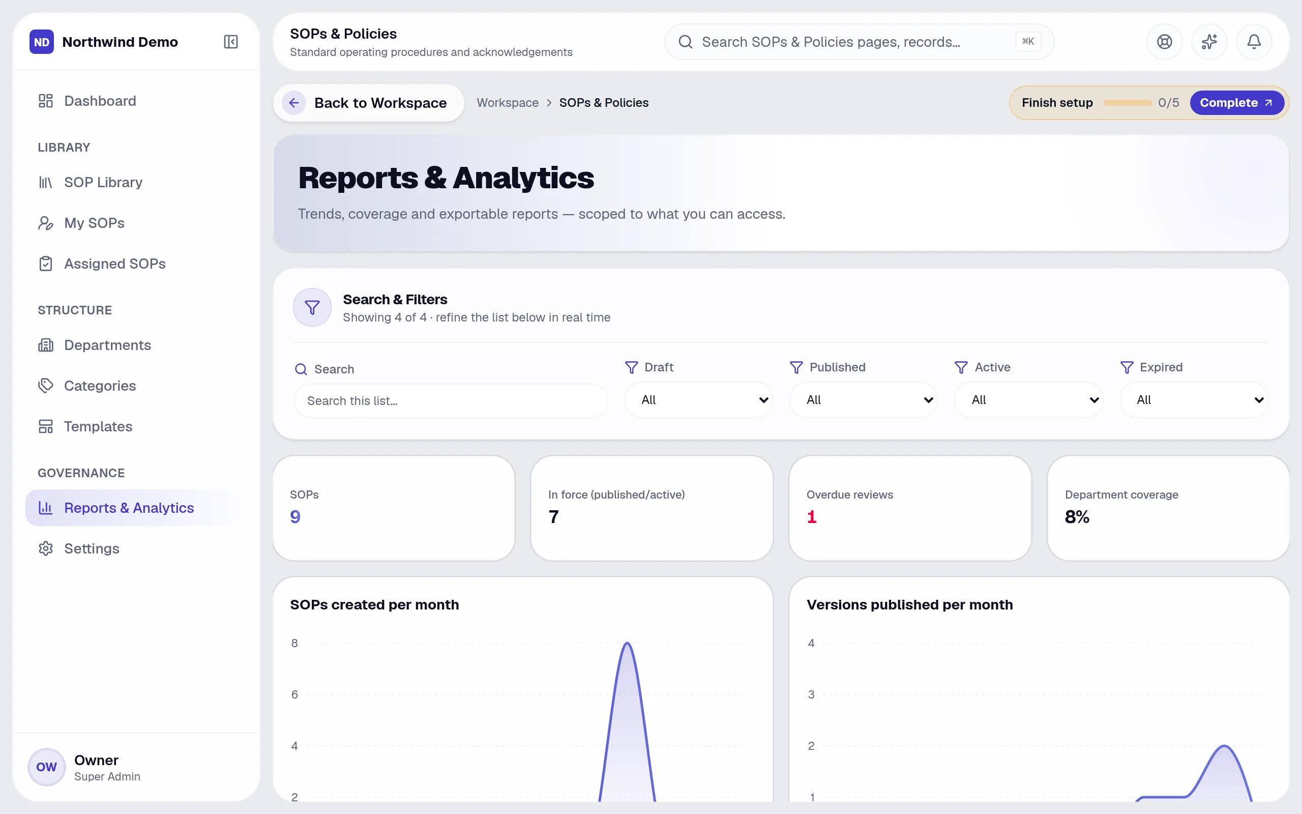Open the AI sparkles assistant icon
Viewport: 1302px width, 814px height.
point(1209,42)
